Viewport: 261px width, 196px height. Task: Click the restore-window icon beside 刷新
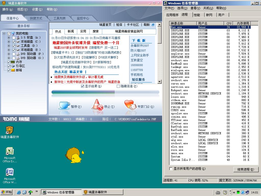(x=153, y=25)
